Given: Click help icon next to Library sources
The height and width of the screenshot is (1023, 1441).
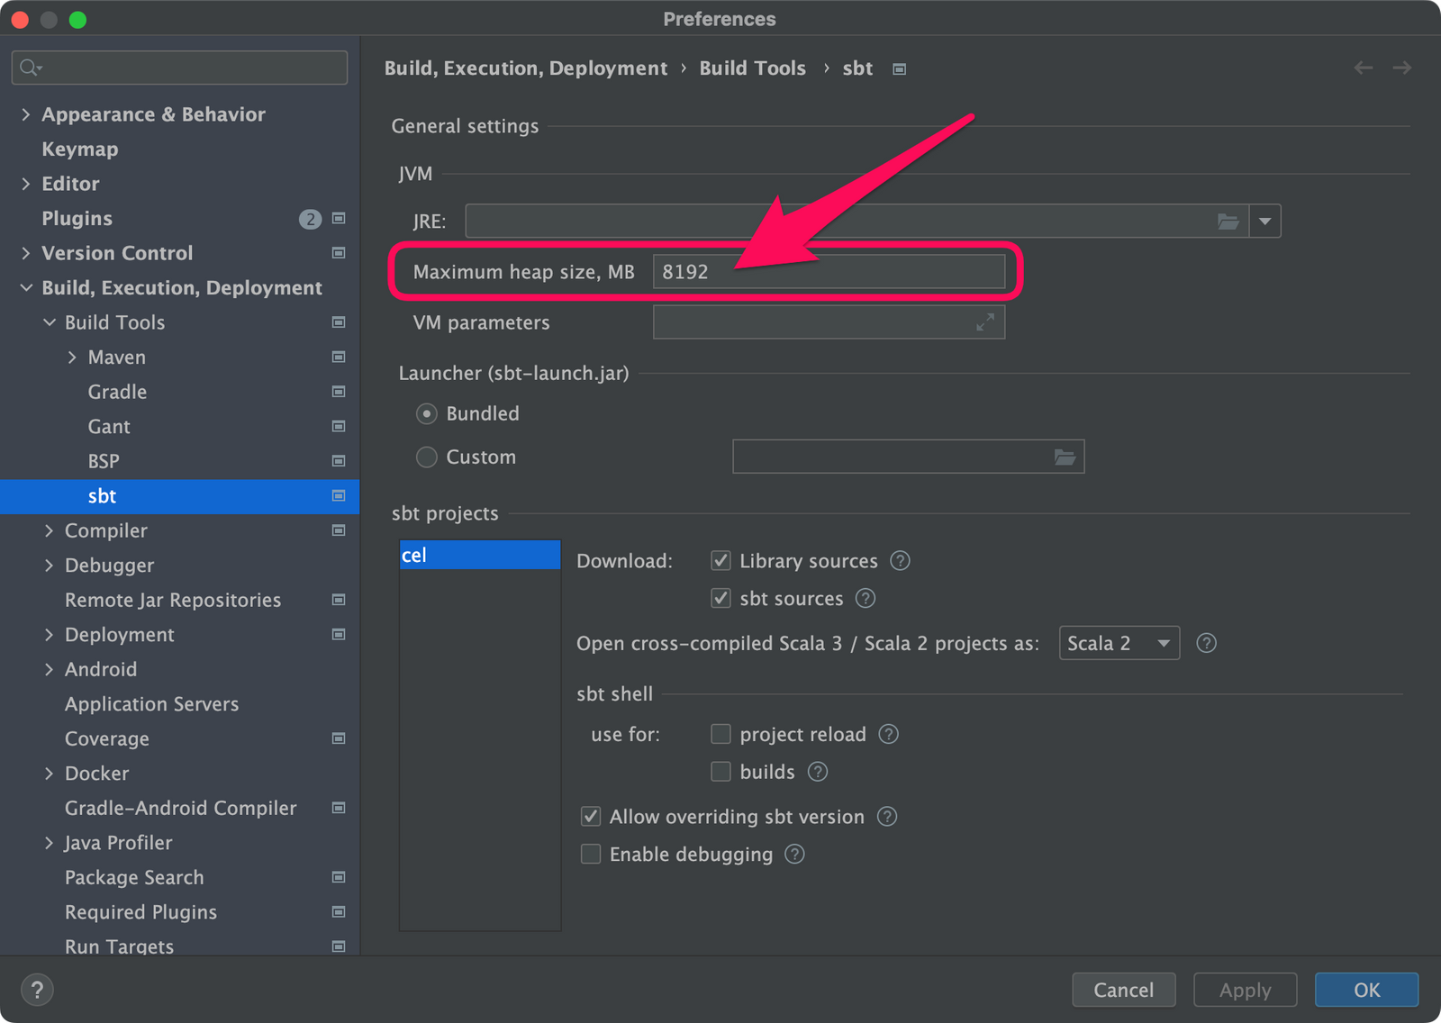Looking at the screenshot, I should click(900, 561).
